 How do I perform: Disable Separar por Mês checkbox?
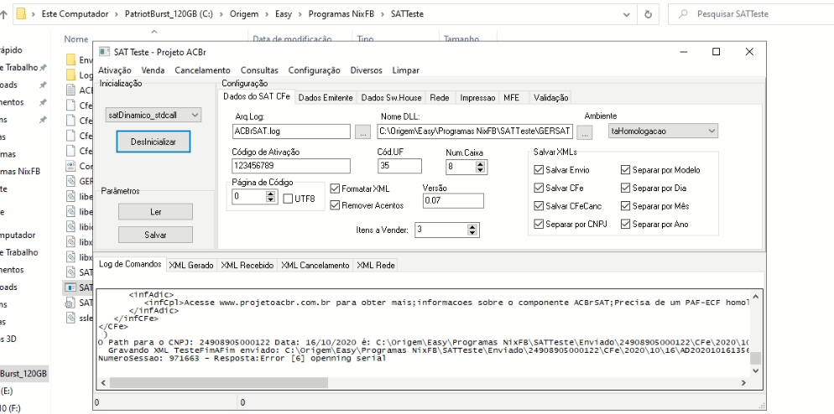tap(626, 206)
